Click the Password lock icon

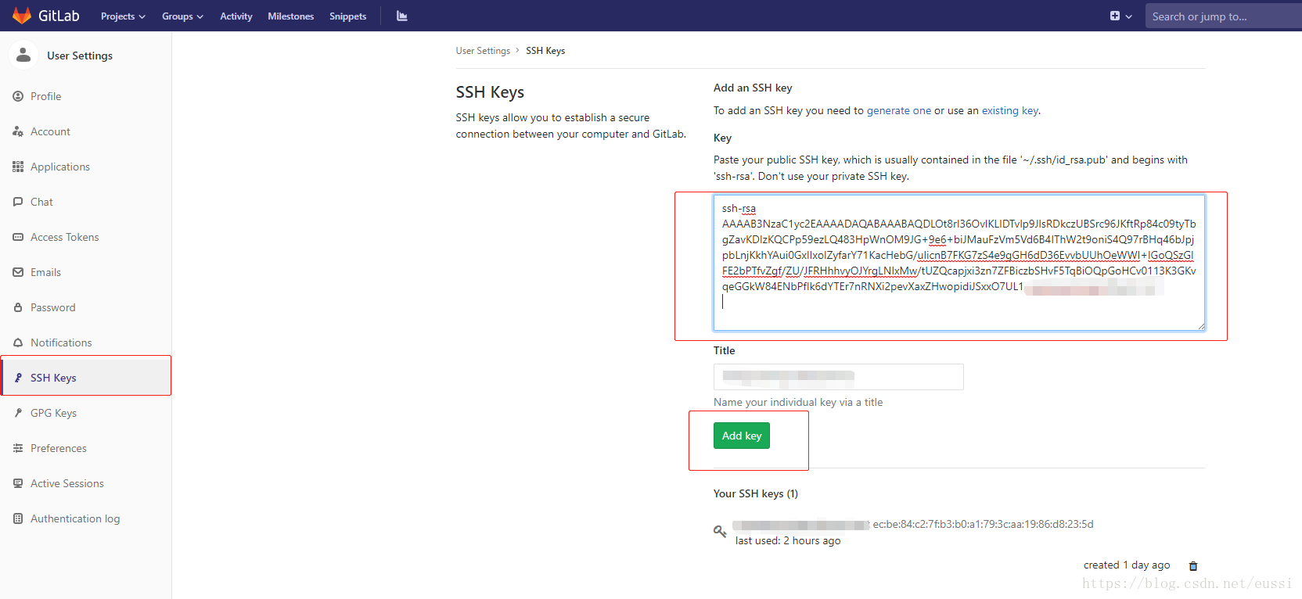[18, 307]
